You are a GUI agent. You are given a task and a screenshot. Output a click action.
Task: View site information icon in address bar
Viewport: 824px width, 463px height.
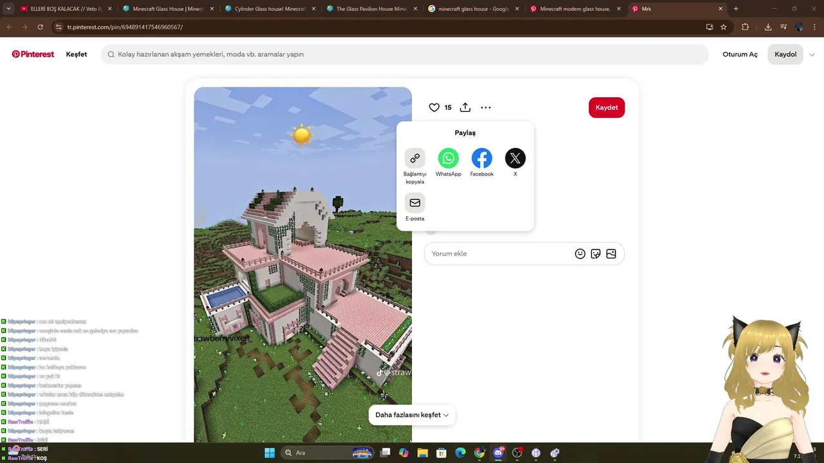tap(59, 27)
